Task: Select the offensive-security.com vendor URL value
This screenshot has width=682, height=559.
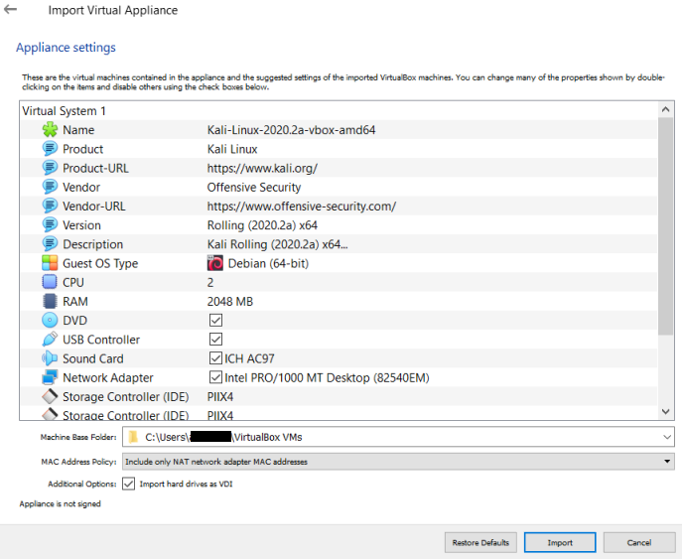Action: (302, 207)
